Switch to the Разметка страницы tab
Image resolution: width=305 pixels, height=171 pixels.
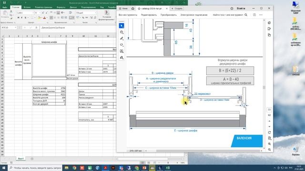pos(43,7)
